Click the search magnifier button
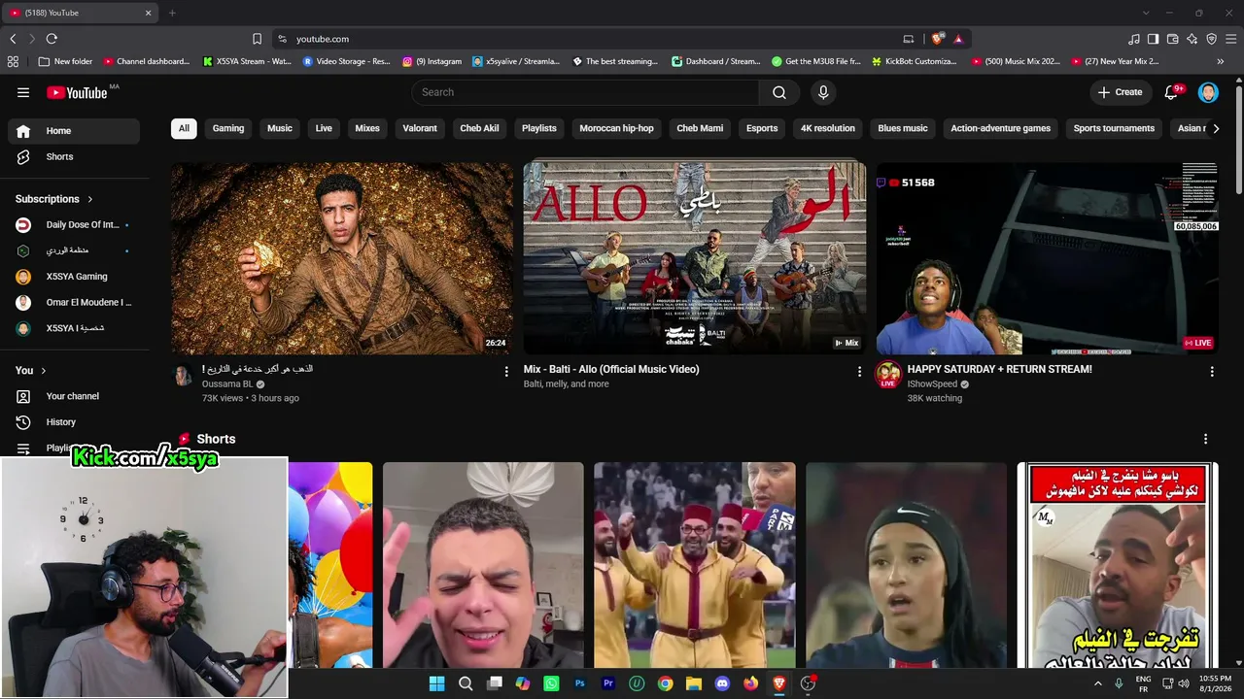Viewport: 1244px width, 699px height. click(779, 92)
